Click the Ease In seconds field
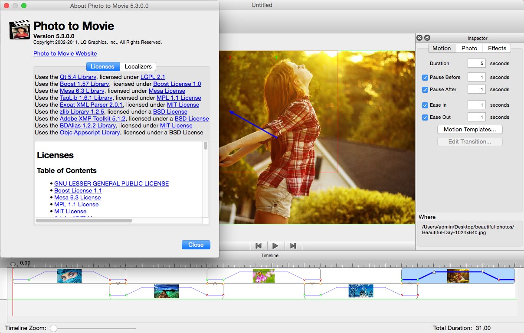The image size is (524, 333). [x=476, y=105]
